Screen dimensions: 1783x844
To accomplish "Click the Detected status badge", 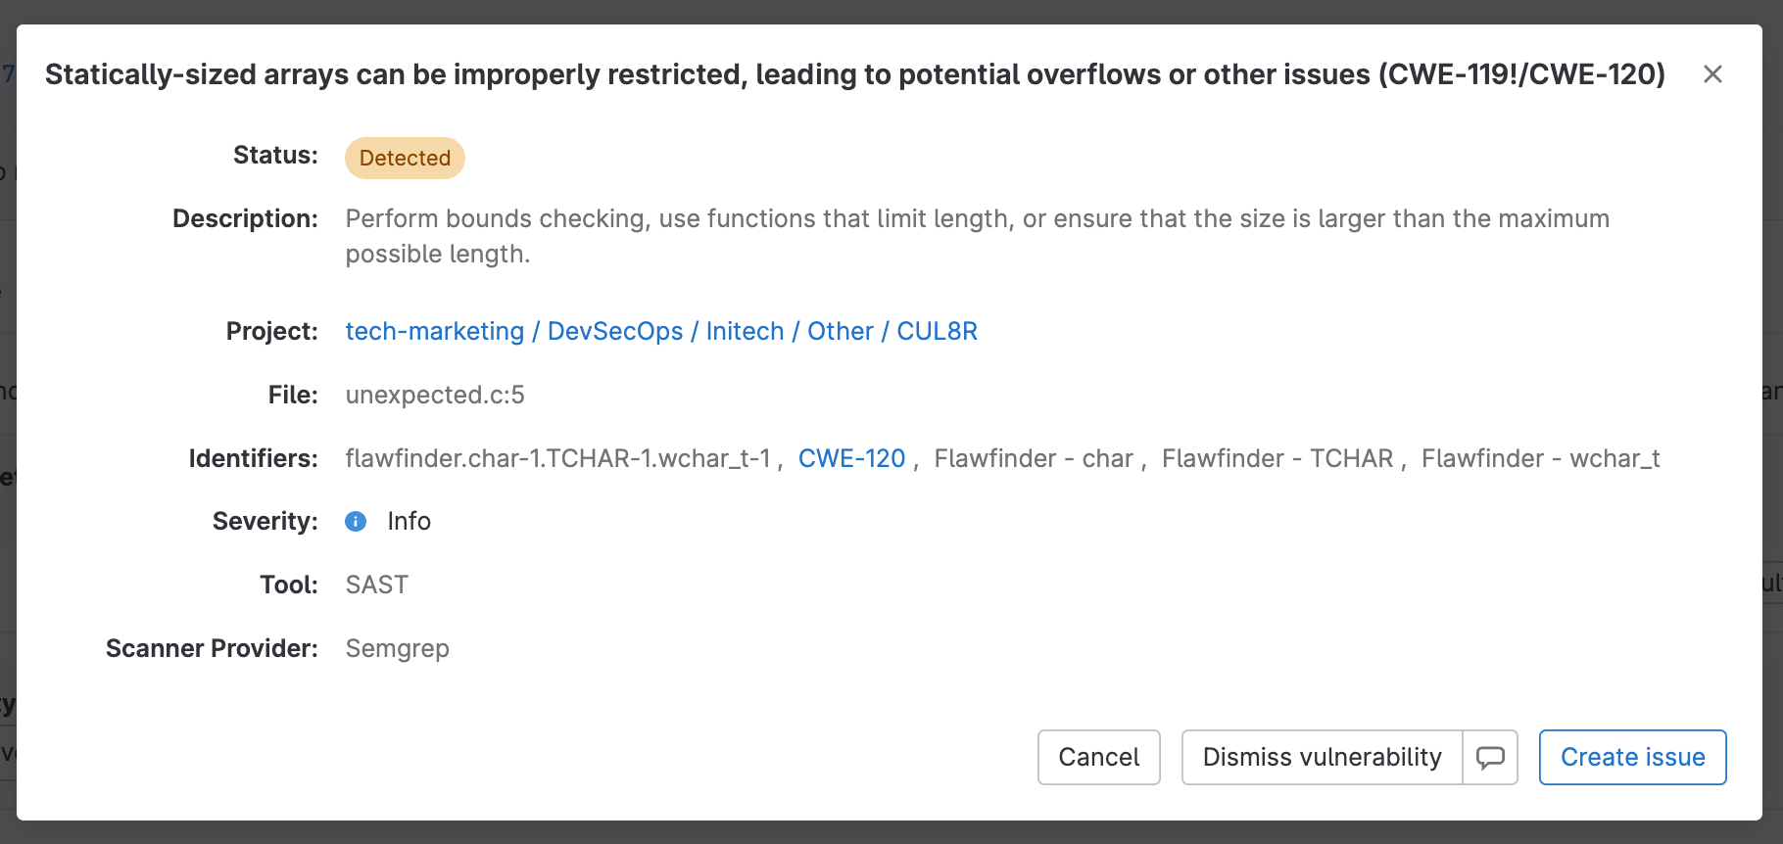I will coord(405,159).
